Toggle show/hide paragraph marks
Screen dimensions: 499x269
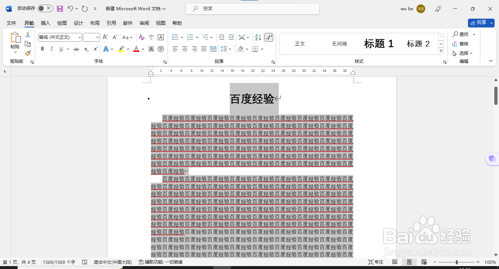tap(269, 37)
